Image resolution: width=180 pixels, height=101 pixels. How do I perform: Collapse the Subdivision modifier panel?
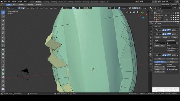(154, 55)
